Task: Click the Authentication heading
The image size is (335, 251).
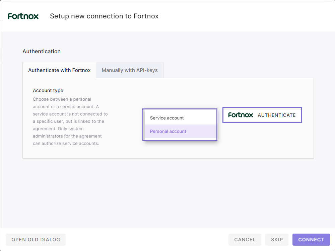Action: (x=42, y=52)
